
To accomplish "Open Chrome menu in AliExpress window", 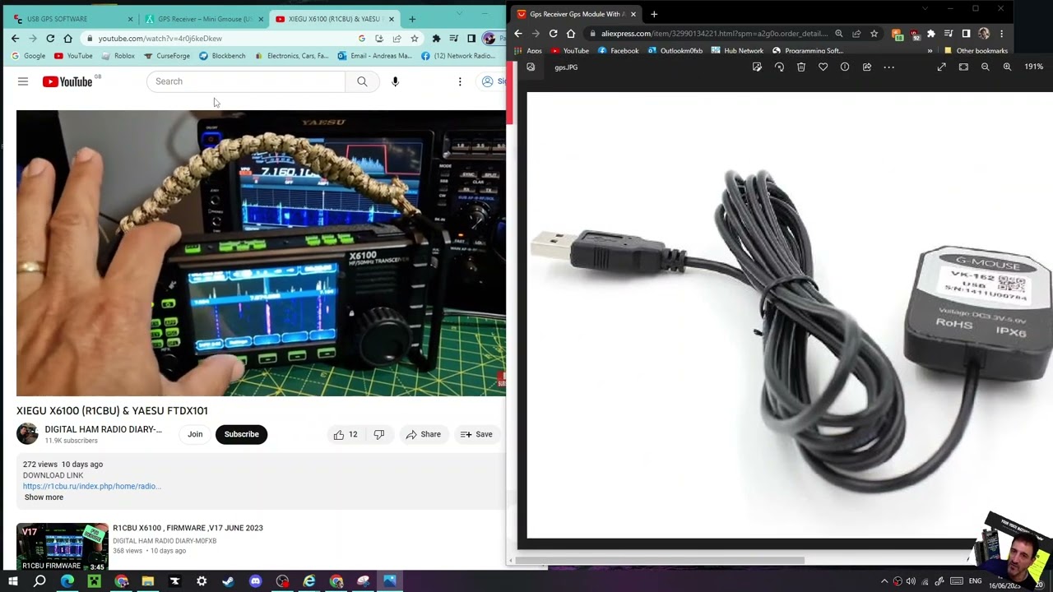I will 1001,34.
